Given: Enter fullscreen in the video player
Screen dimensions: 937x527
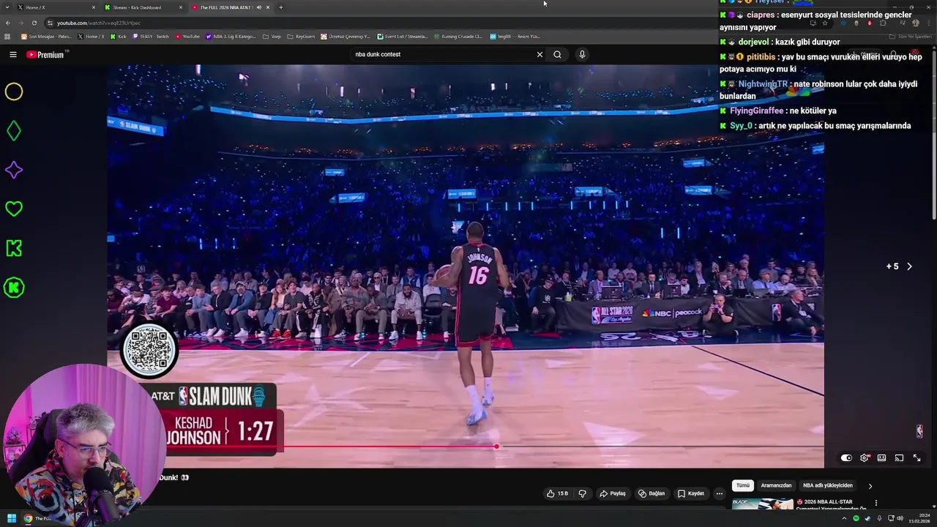Looking at the screenshot, I should [x=917, y=457].
